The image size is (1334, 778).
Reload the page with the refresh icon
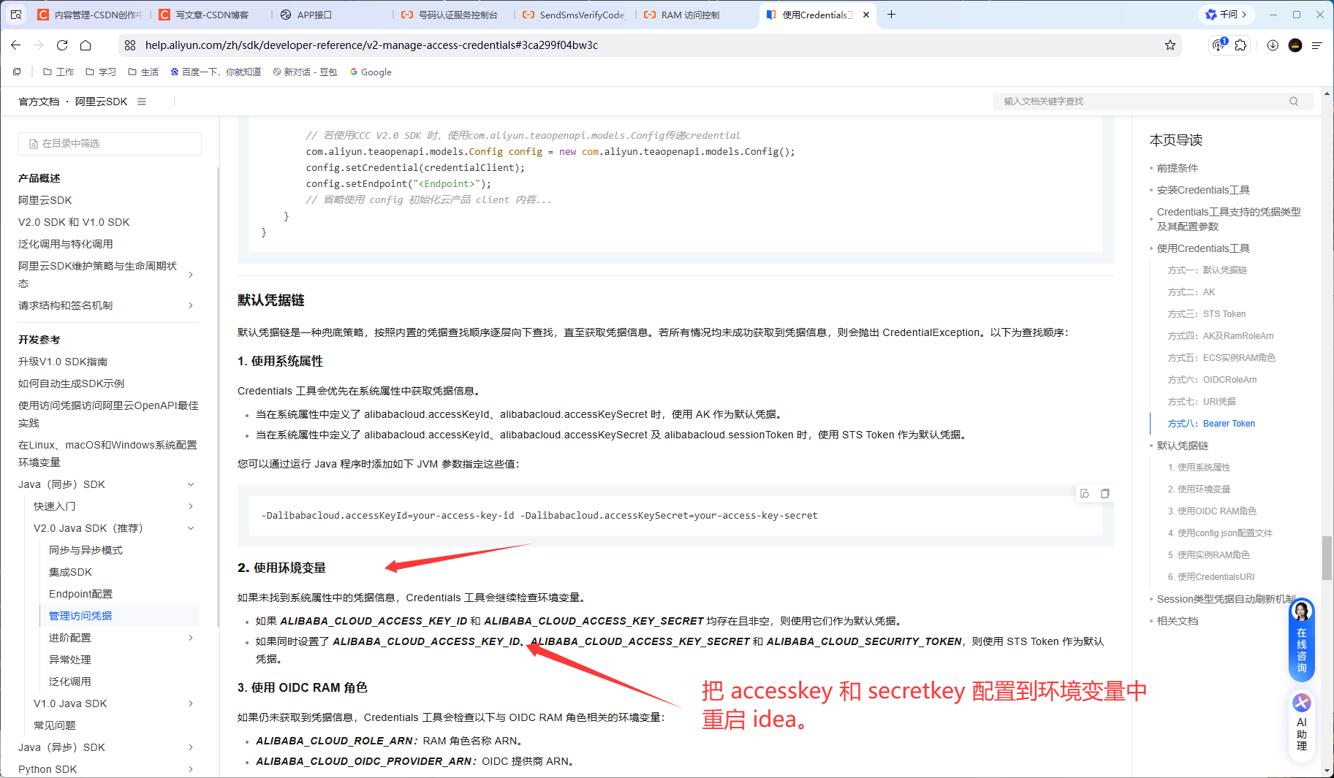pyautogui.click(x=62, y=45)
